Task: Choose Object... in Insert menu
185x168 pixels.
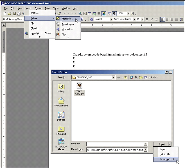Action: [x=40, y=28]
